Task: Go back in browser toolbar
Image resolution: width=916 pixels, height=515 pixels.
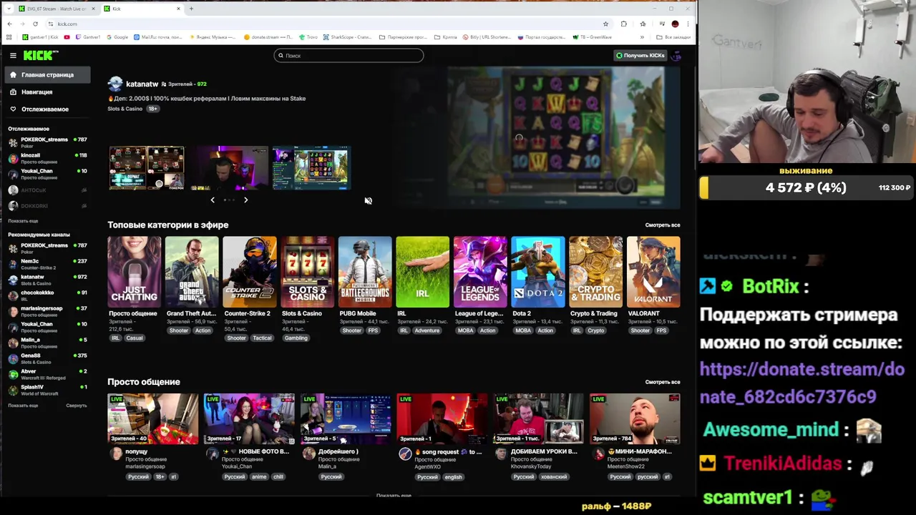Action: tap(9, 24)
